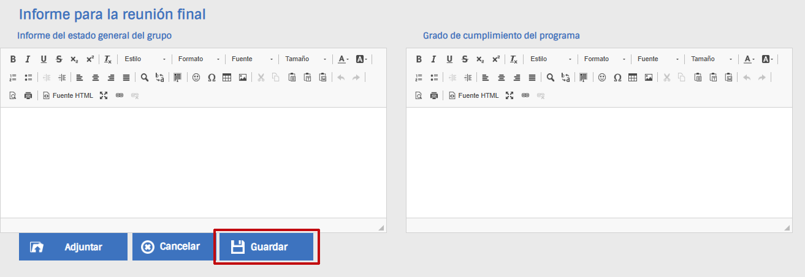Open Find (magnifier) in the right editor

(x=551, y=78)
